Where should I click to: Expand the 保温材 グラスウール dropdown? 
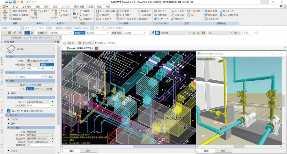(52, 141)
